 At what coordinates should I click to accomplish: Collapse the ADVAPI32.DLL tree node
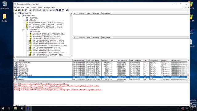point(19,16)
